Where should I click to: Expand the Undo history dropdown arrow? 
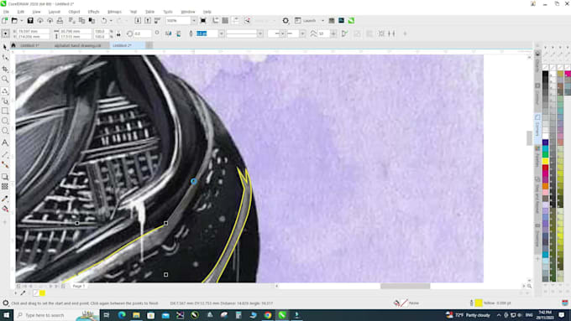(x=111, y=21)
